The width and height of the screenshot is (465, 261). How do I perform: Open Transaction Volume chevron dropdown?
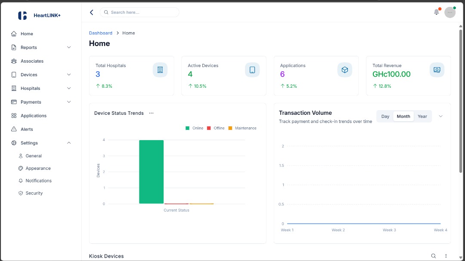(x=440, y=116)
